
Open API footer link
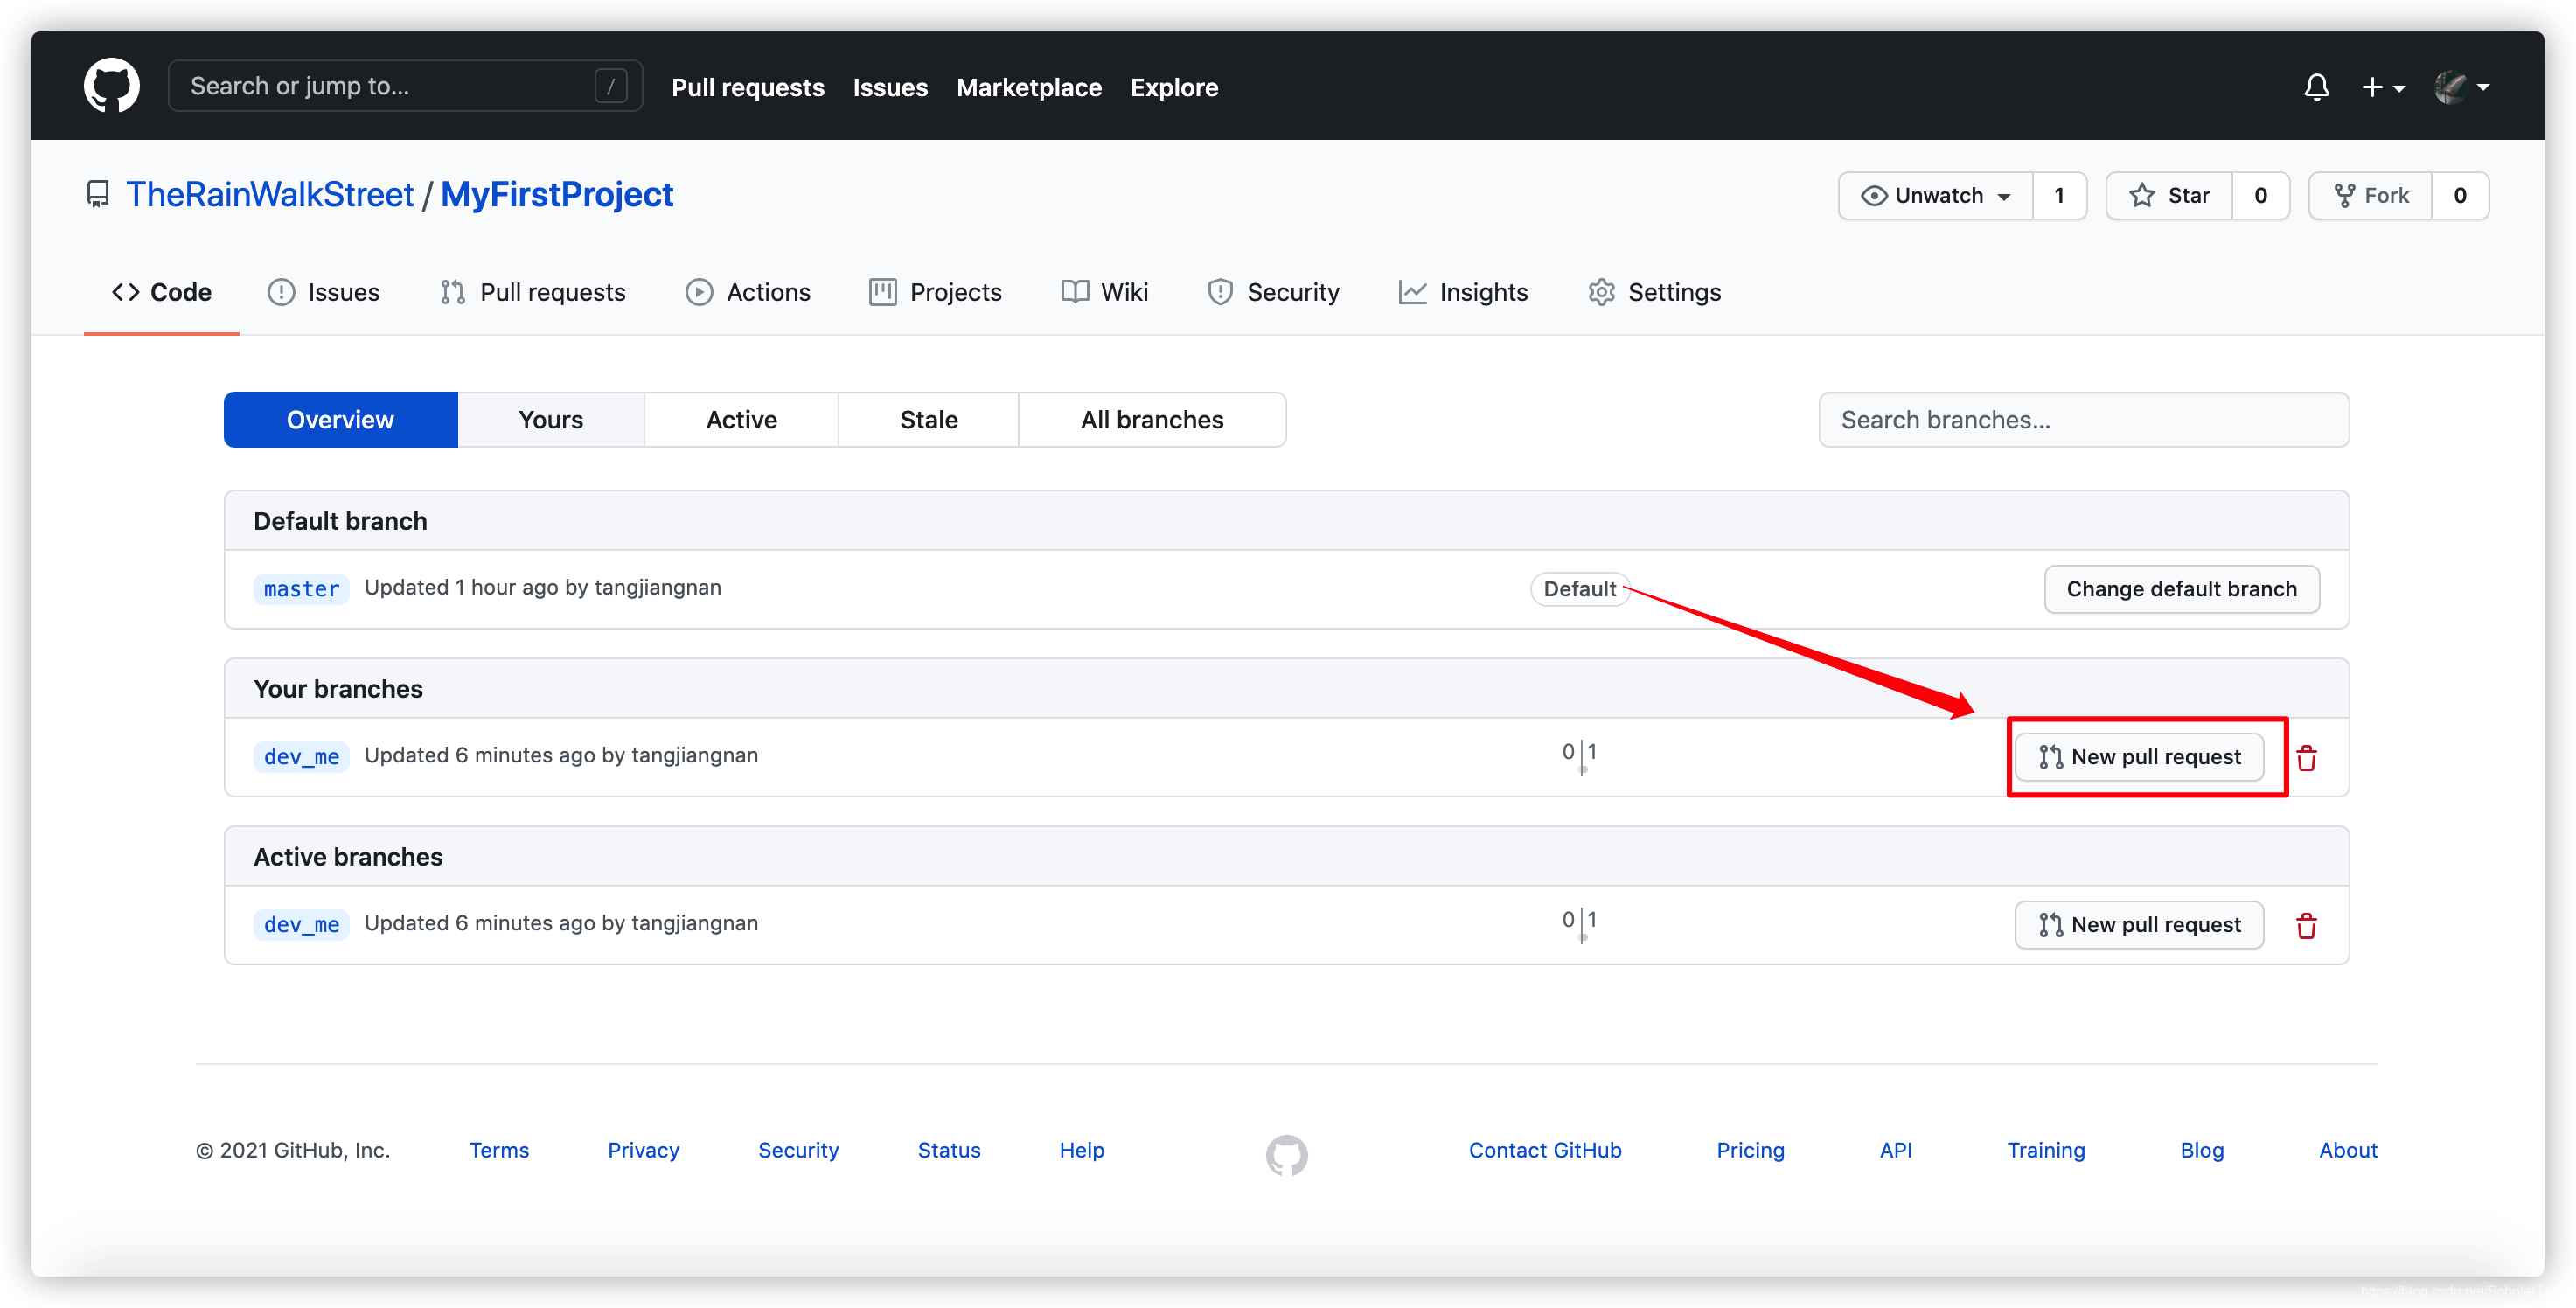tap(1895, 1150)
